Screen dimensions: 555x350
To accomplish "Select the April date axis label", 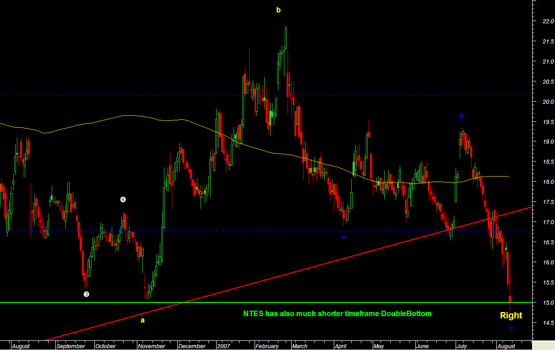I will coord(340,346).
